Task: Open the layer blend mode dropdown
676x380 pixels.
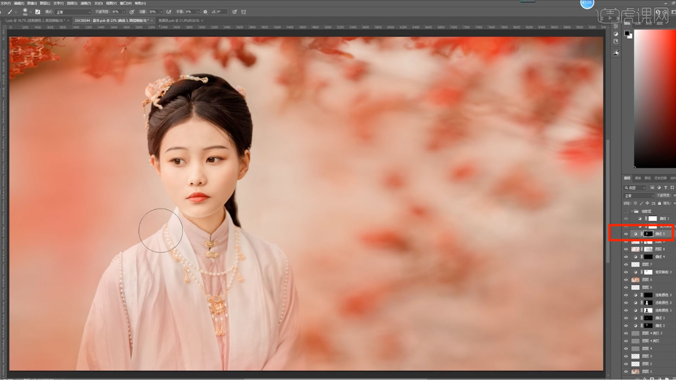Action: point(639,196)
